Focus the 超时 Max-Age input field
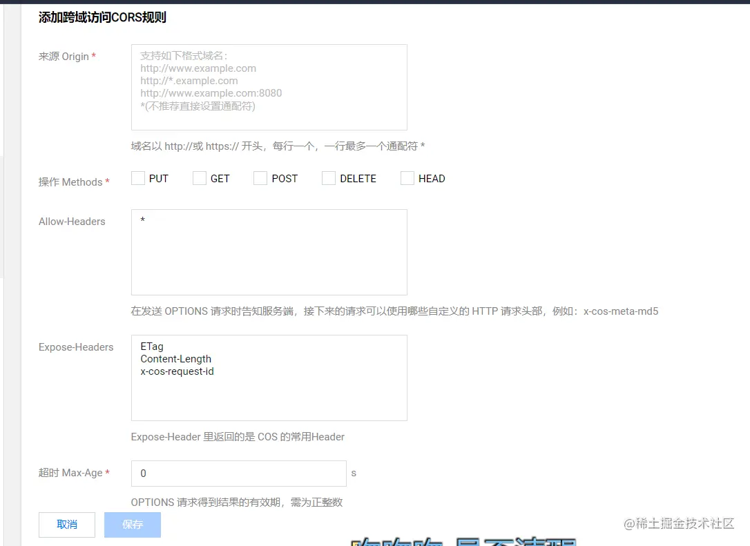 [x=239, y=474]
